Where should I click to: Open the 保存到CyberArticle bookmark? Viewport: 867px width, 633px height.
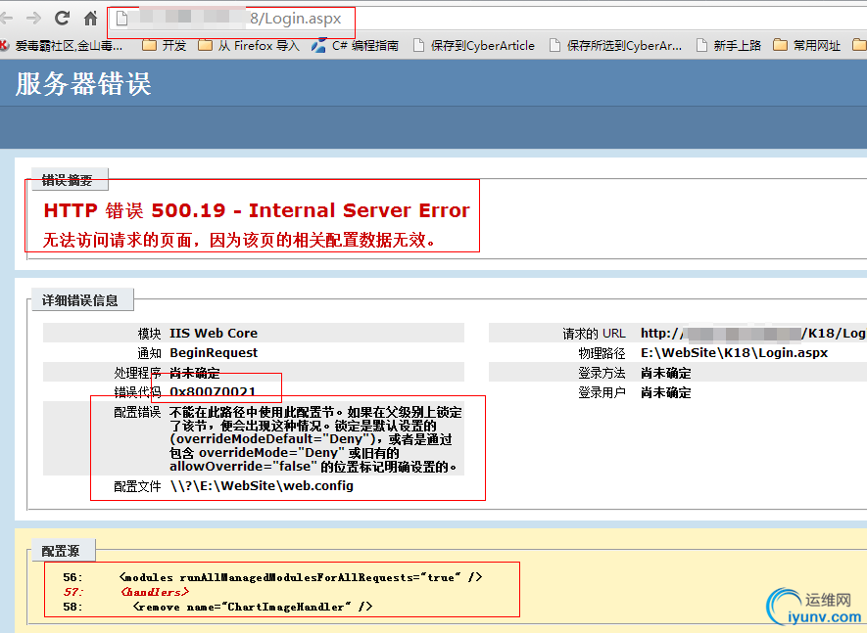474,45
